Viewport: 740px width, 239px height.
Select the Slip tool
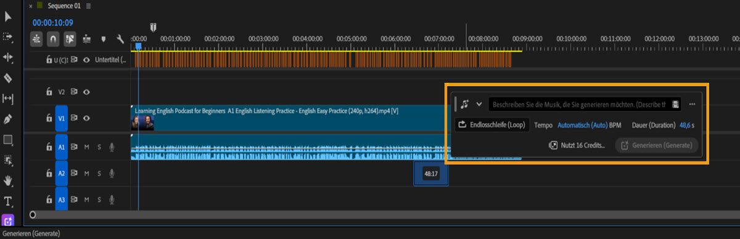(8, 99)
